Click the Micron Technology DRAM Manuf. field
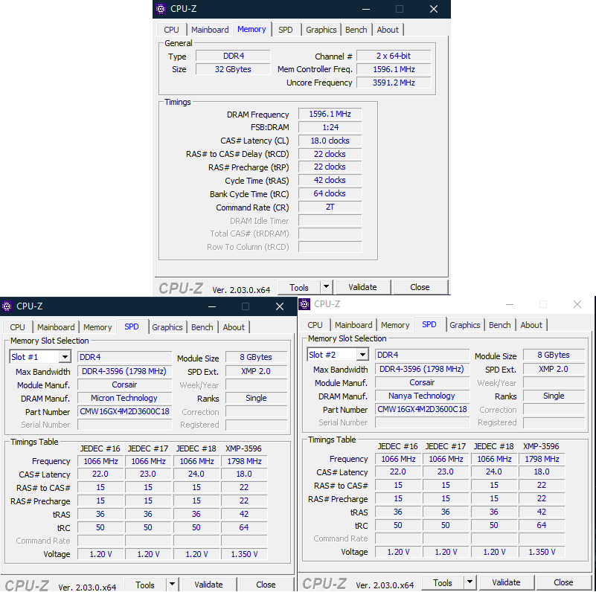596x592 pixels. coord(125,398)
